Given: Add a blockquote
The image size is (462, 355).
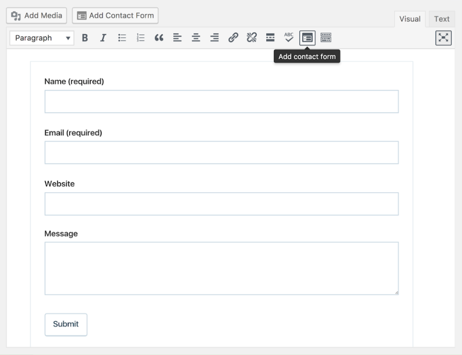Looking at the screenshot, I should tap(159, 38).
